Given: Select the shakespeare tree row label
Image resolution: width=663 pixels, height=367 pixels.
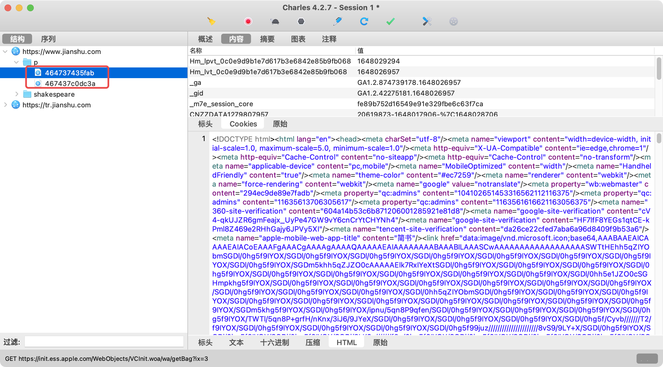Looking at the screenshot, I should 54,94.
